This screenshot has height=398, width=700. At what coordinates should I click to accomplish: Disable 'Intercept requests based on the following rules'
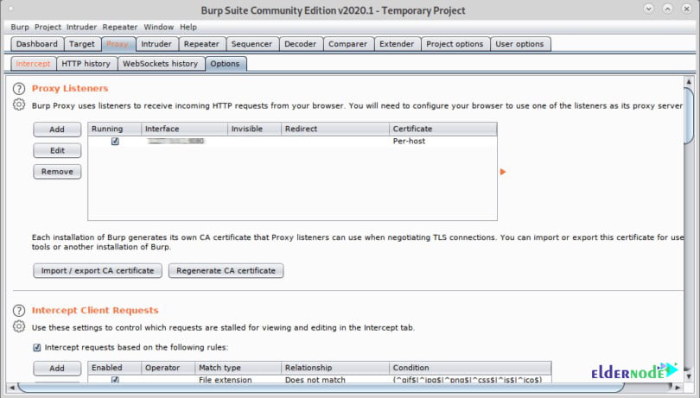tap(37, 347)
